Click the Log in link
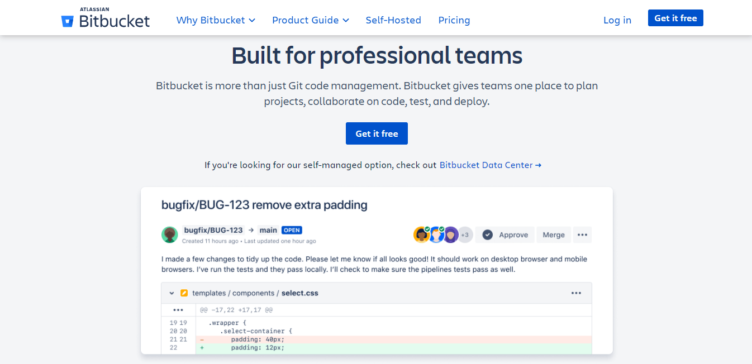The image size is (752, 364). click(x=617, y=20)
